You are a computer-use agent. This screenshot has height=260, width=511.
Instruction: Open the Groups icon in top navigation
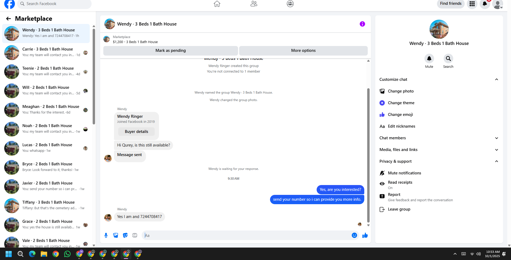pyautogui.click(x=290, y=4)
